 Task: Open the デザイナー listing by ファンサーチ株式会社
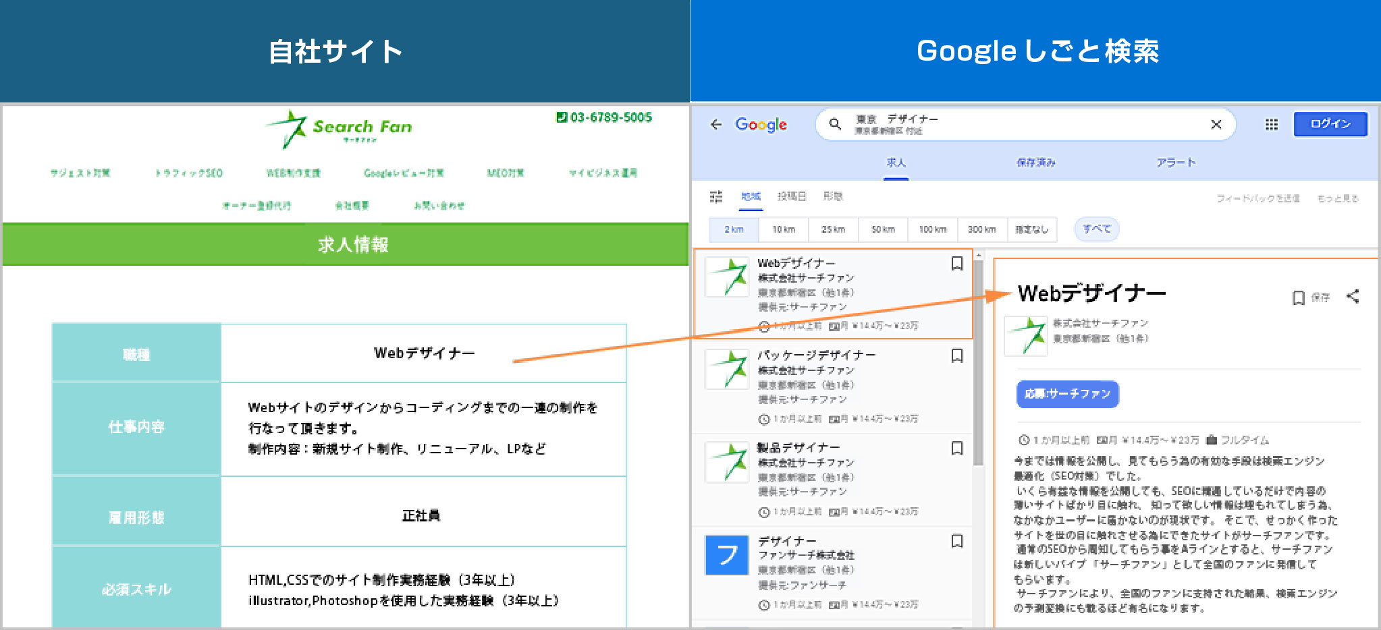(x=787, y=541)
